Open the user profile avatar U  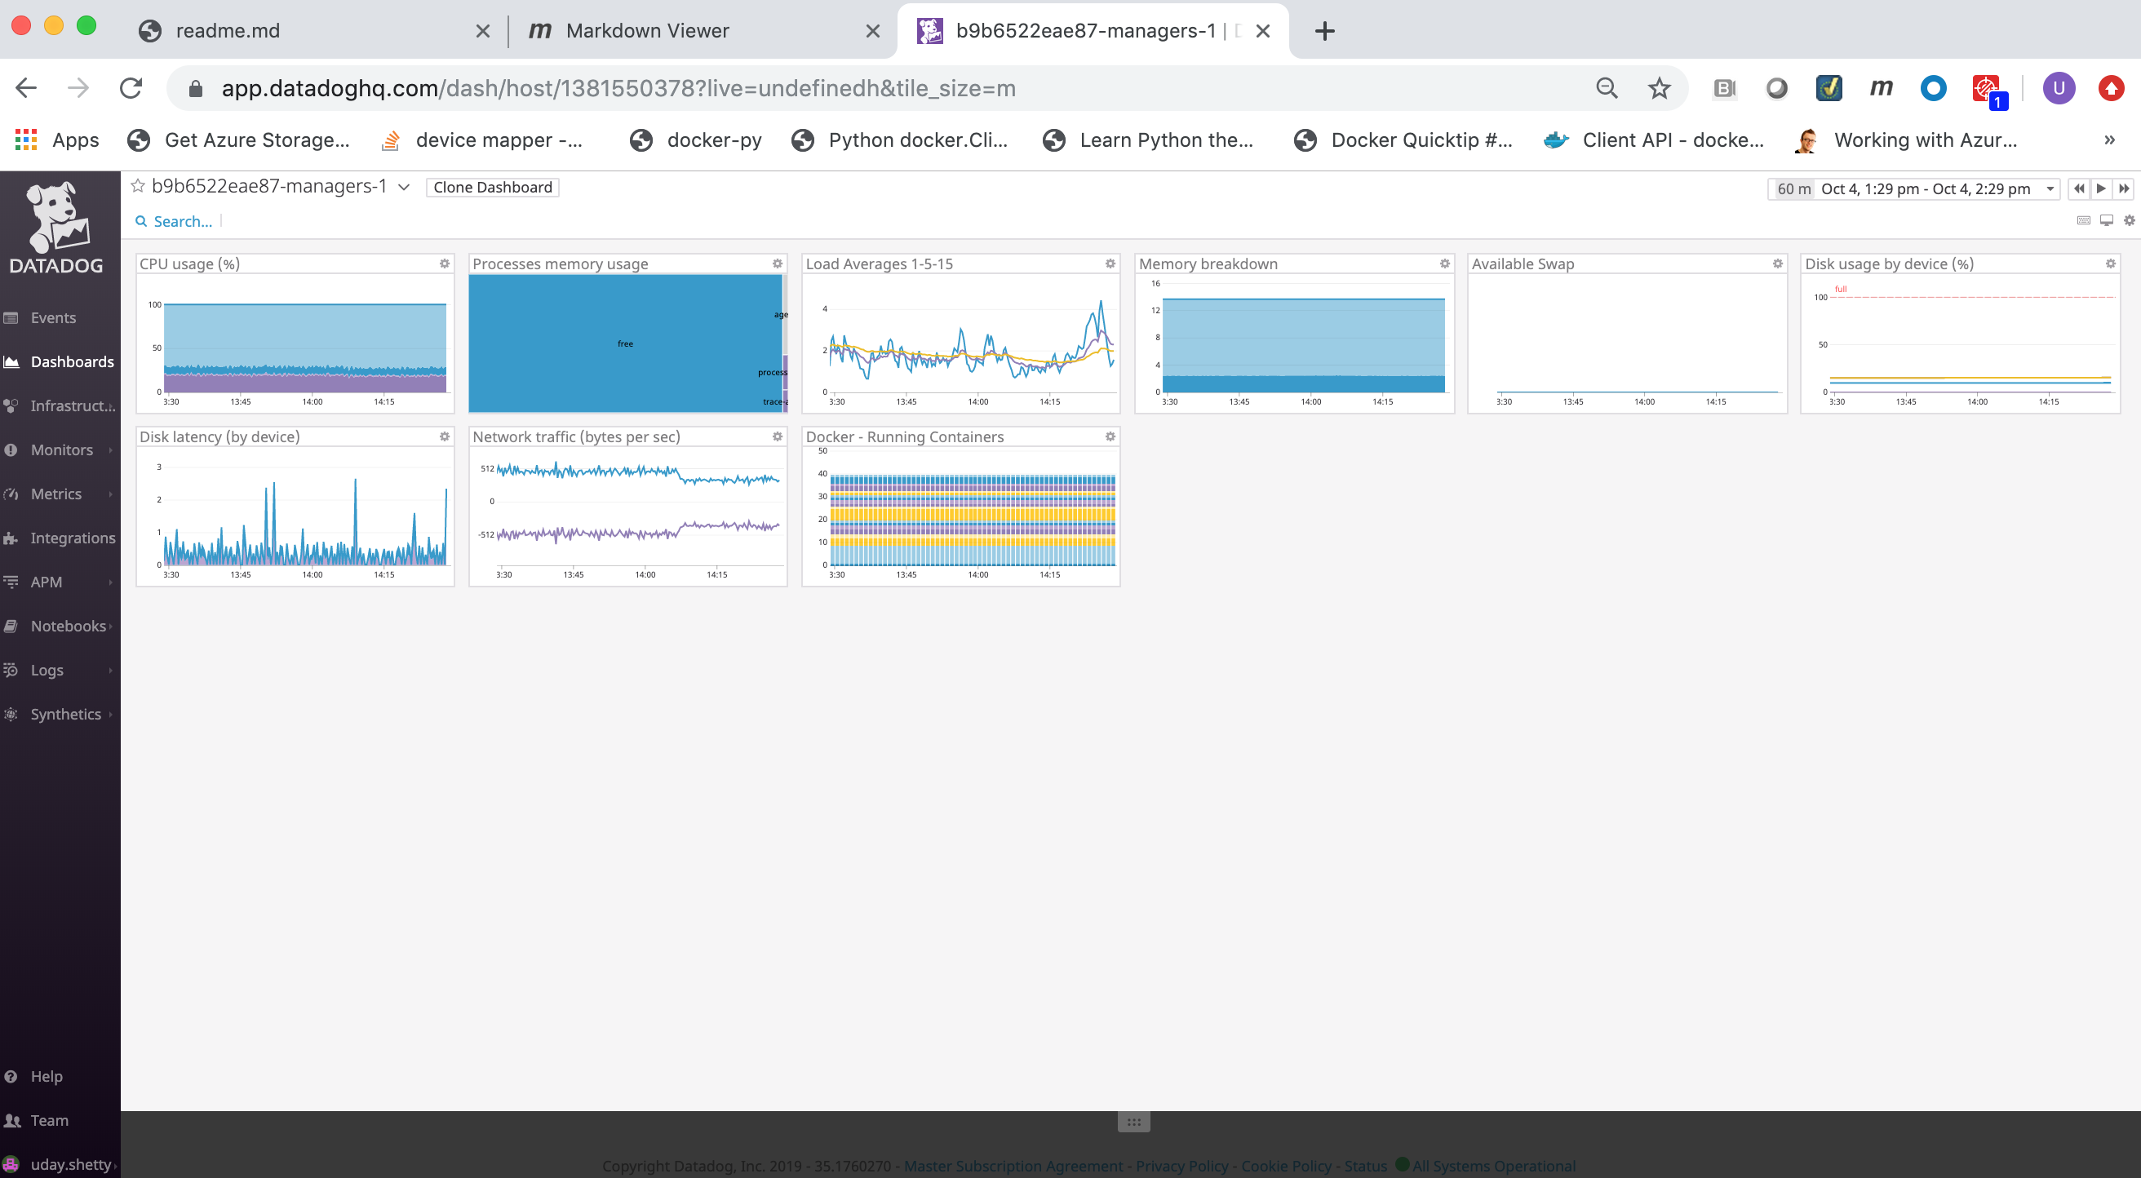coord(2058,88)
